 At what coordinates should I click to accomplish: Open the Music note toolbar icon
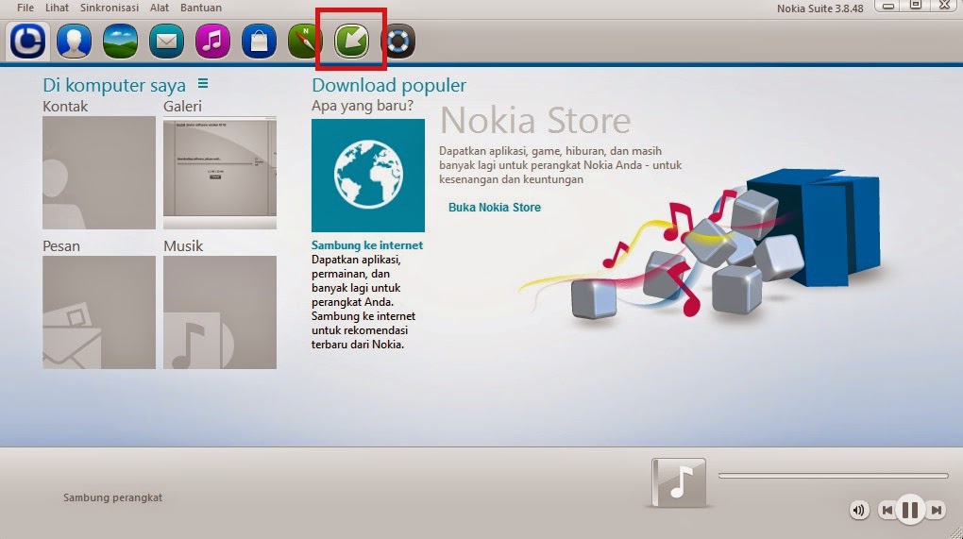212,42
